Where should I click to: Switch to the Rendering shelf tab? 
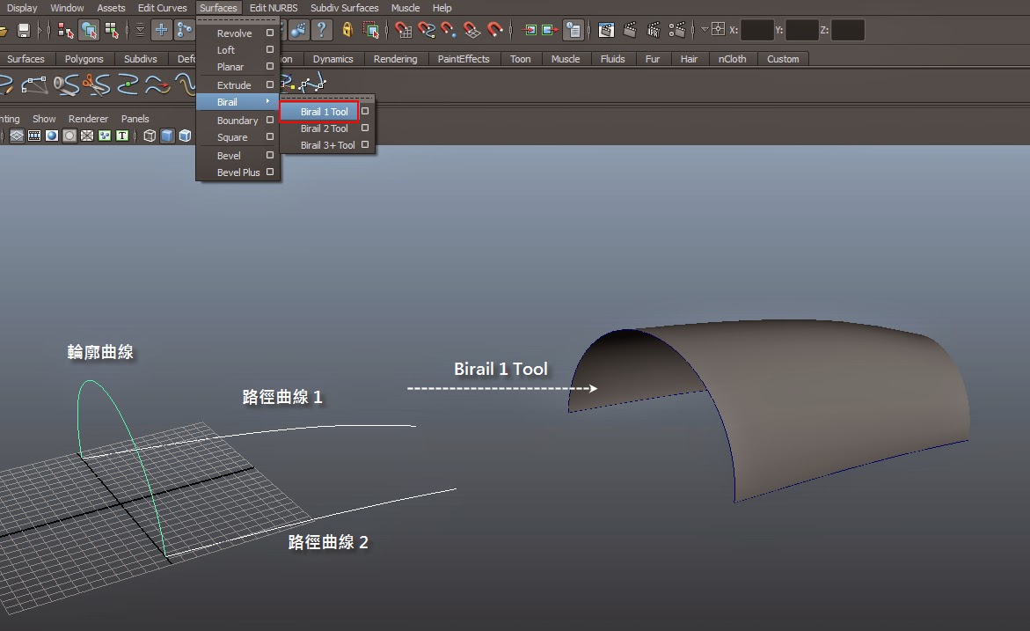[x=396, y=59]
